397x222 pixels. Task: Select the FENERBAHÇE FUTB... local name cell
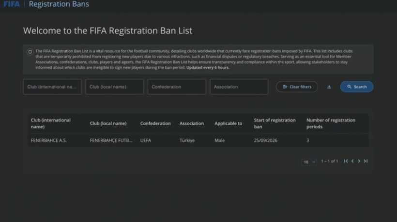[x=111, y=140]
